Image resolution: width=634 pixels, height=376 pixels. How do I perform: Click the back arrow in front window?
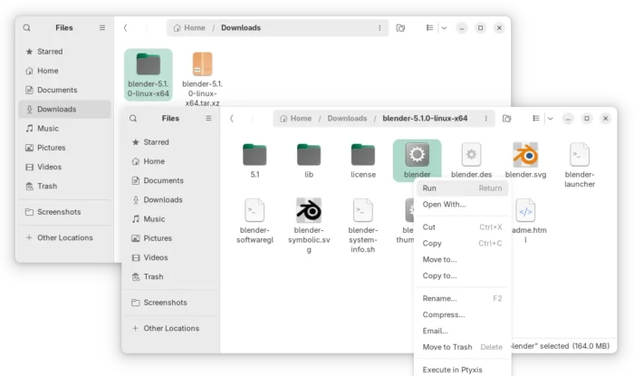pos(232,119)
